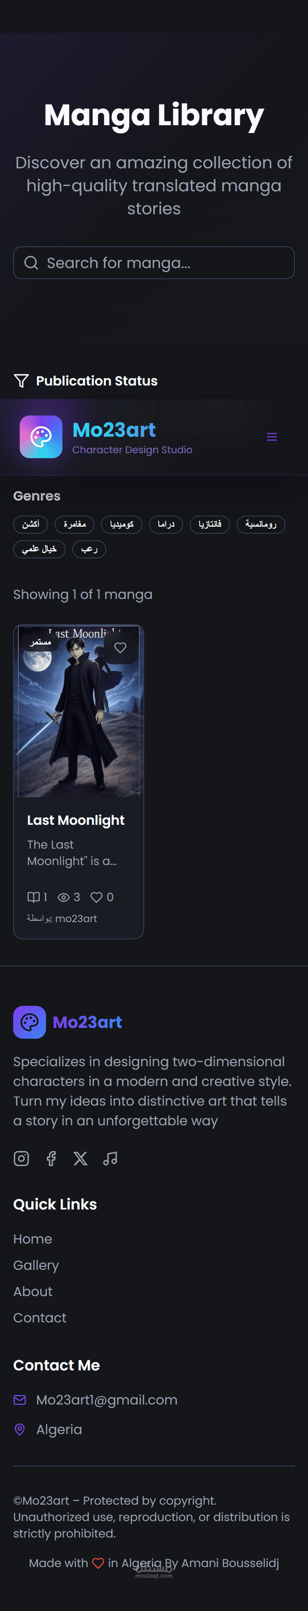Click the Last Moonlight title
This screenshot has width=308, height=1611.
76,820
